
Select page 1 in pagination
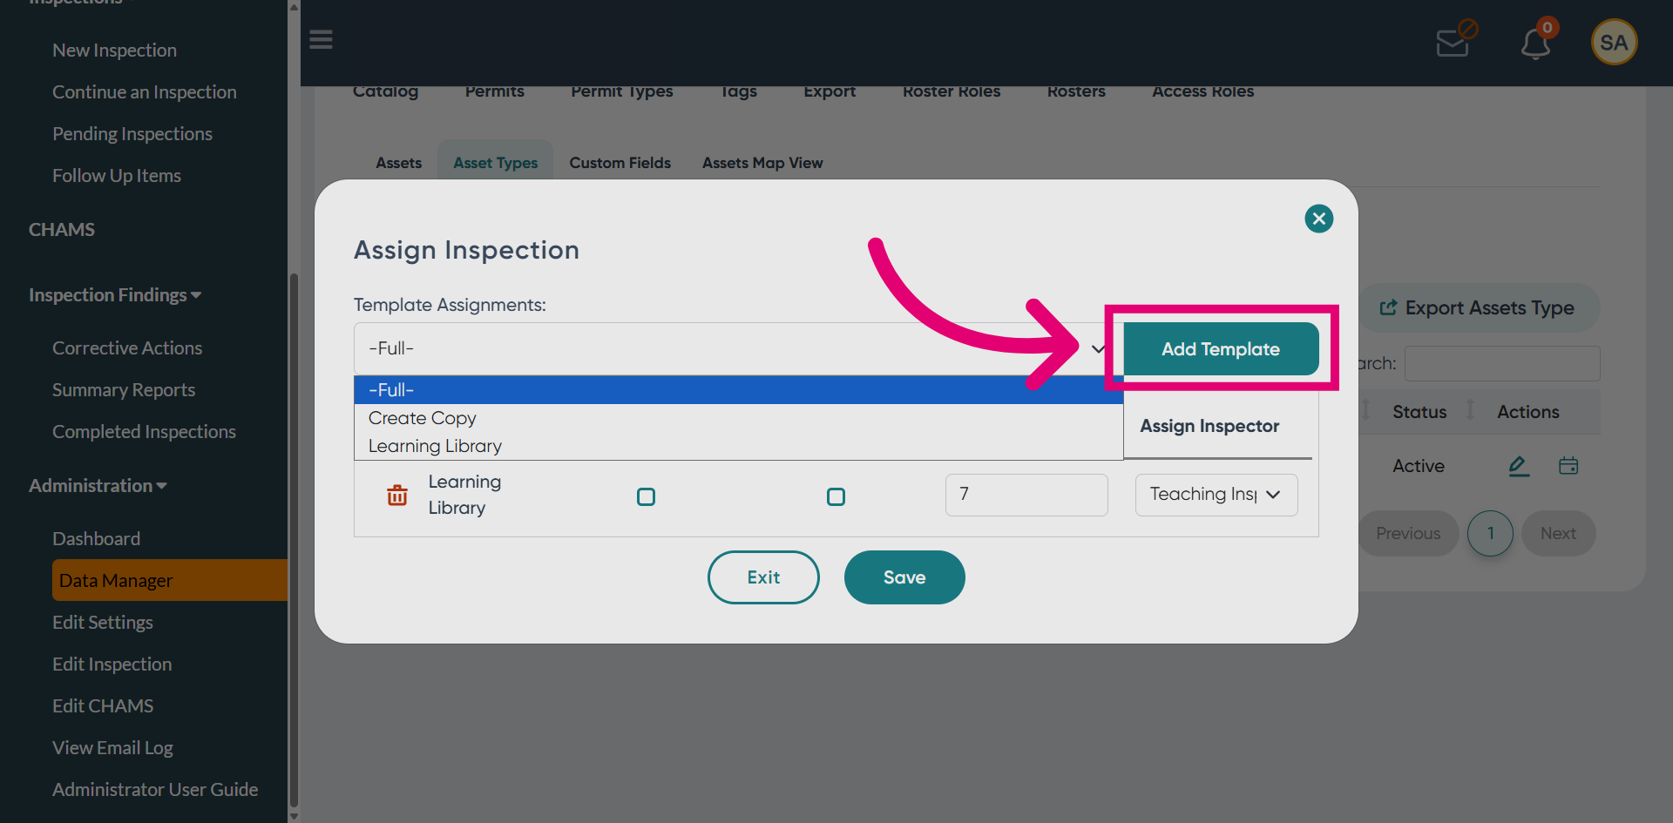pos(1491,533)
